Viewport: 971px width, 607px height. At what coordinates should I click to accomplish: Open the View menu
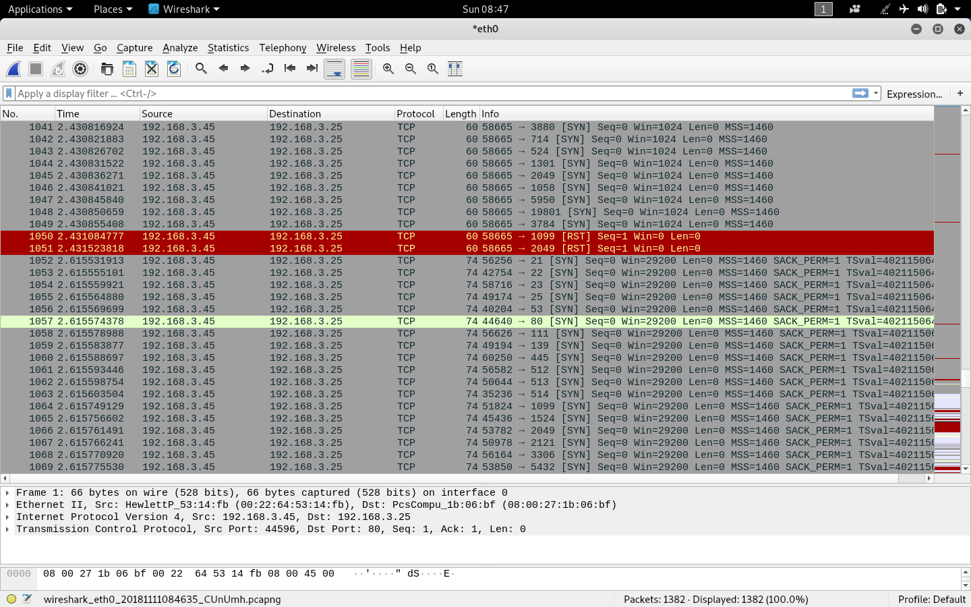[x=72, y=48]
